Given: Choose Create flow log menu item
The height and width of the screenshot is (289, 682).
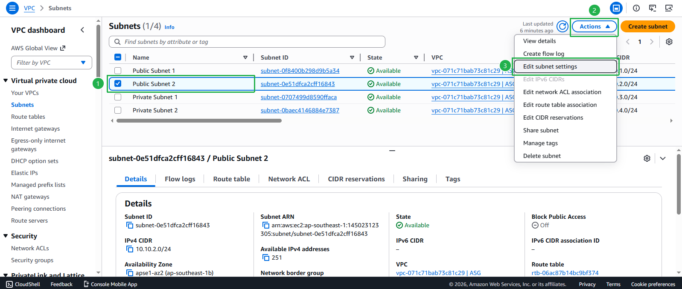Looking at the screenshot, I should click(565, 54).
